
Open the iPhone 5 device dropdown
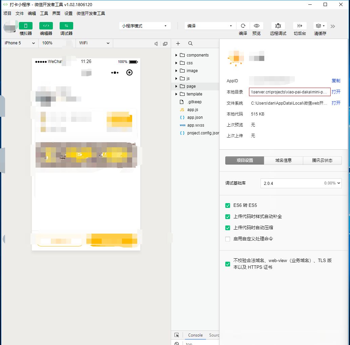coord(20,43)
